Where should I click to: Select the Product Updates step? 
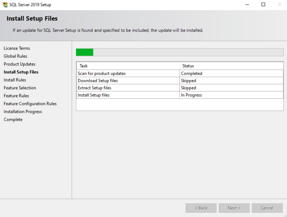[x=19, y=64]
